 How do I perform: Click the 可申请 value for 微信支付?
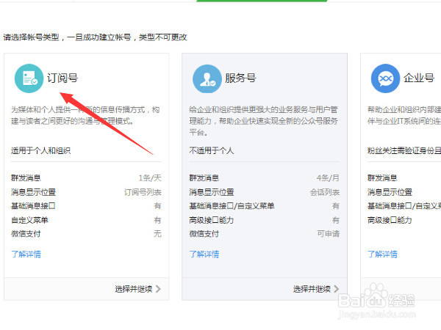329,234
